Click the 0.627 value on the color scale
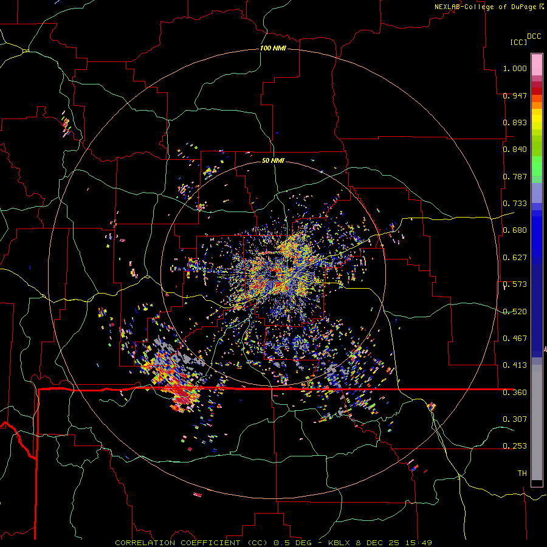 pyautogui.click(x=515, y=258)
